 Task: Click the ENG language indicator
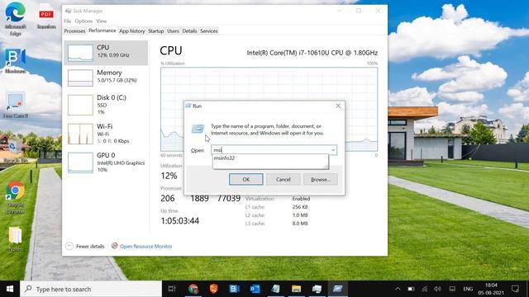468,289
